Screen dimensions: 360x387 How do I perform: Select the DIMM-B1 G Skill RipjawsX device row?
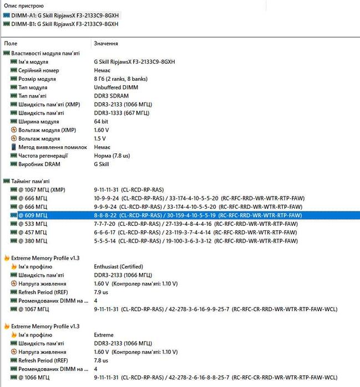[x=61, y=24]
